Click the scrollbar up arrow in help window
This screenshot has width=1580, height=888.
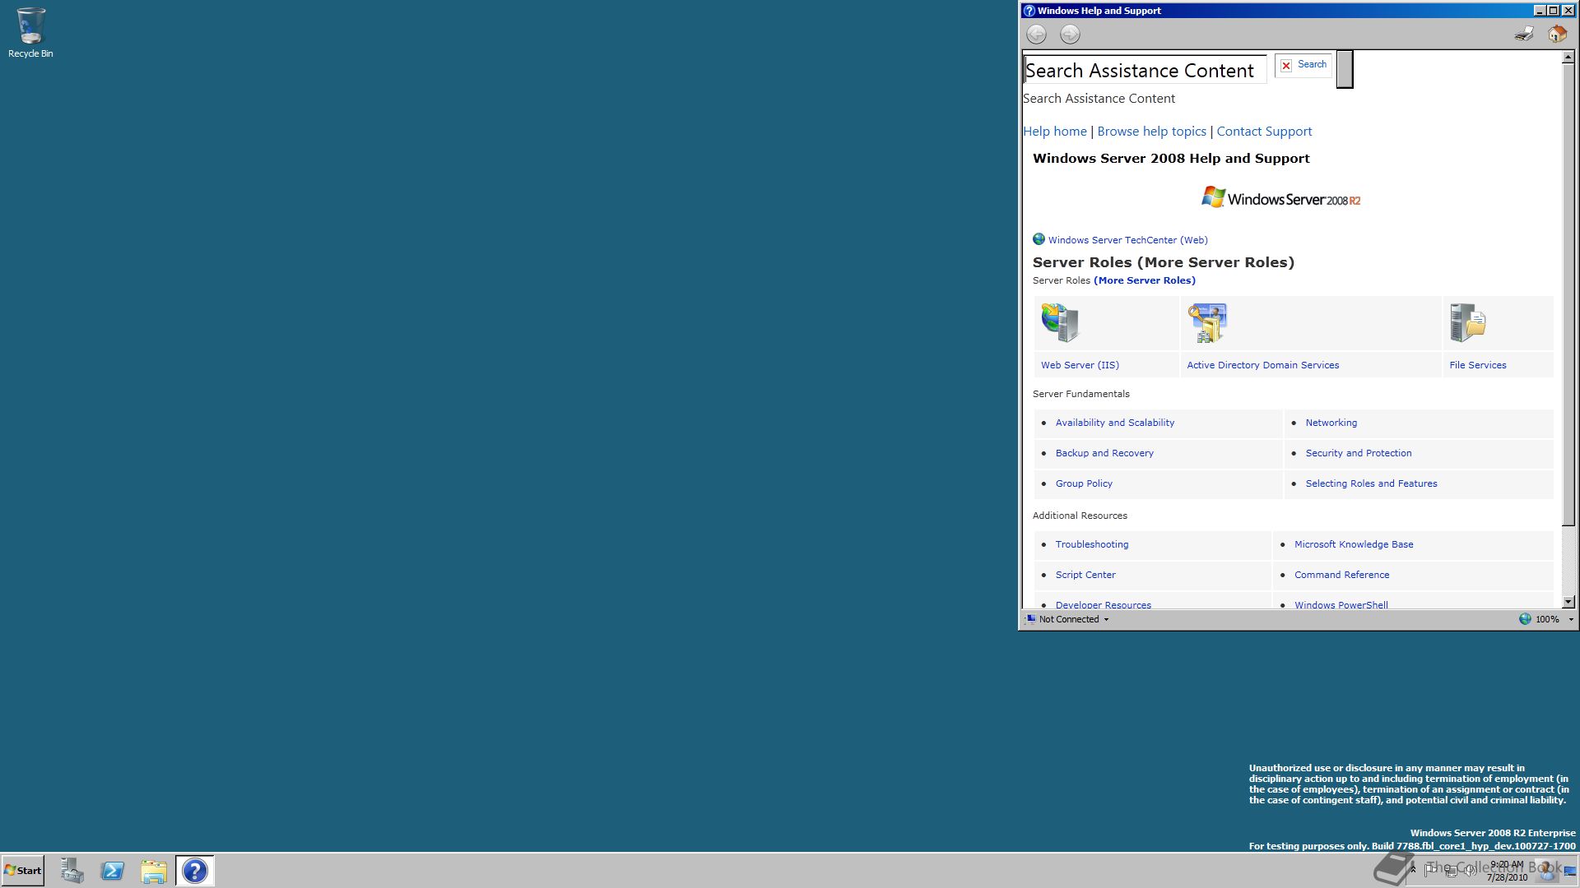point(1568,58)
